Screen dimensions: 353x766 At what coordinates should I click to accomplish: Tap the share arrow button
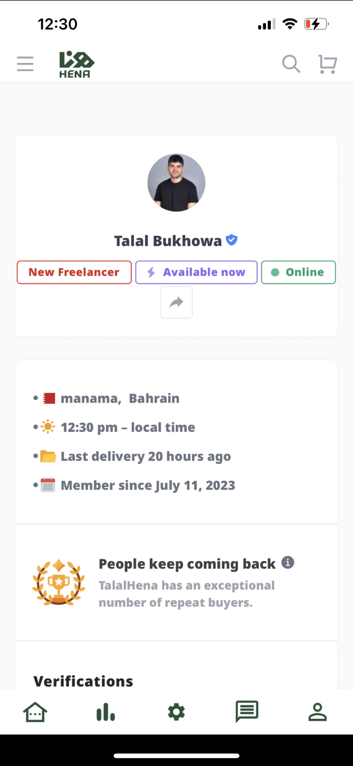coord(176,302)
